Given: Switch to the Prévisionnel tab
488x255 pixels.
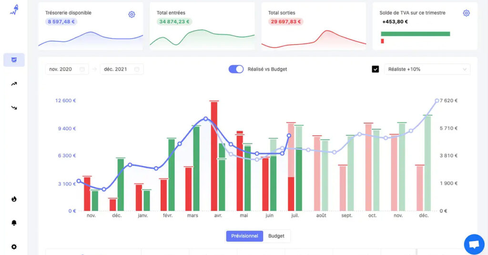Looking at the screenshot, I should 244,236.
